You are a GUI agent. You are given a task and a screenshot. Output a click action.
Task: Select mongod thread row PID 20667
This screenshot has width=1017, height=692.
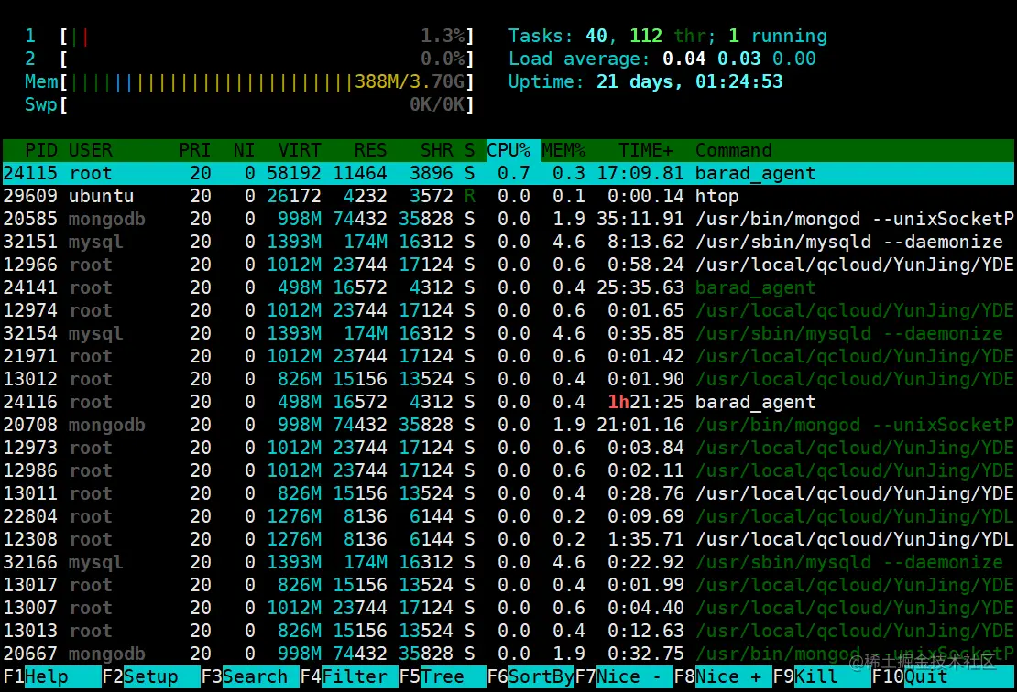(508, 654)
